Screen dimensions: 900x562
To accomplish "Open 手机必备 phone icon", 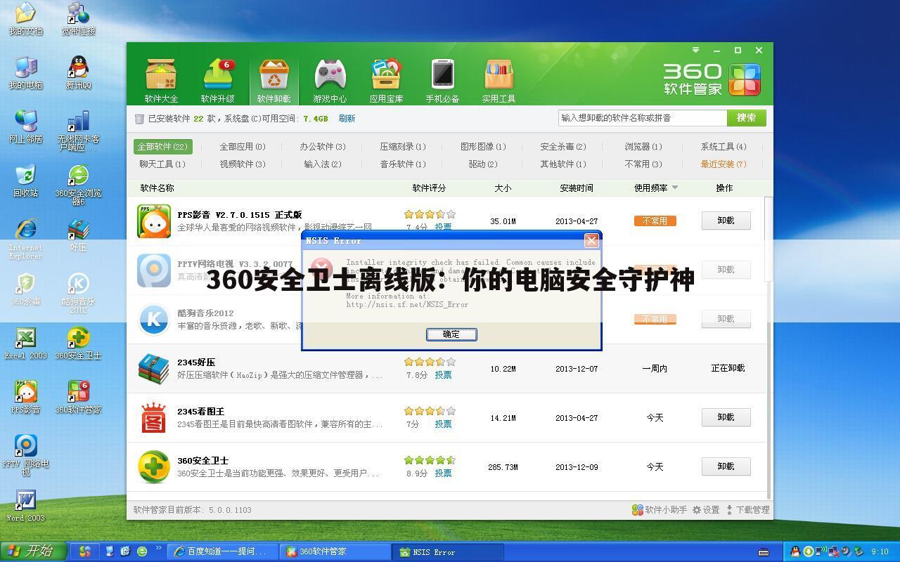I will point(442,80).
